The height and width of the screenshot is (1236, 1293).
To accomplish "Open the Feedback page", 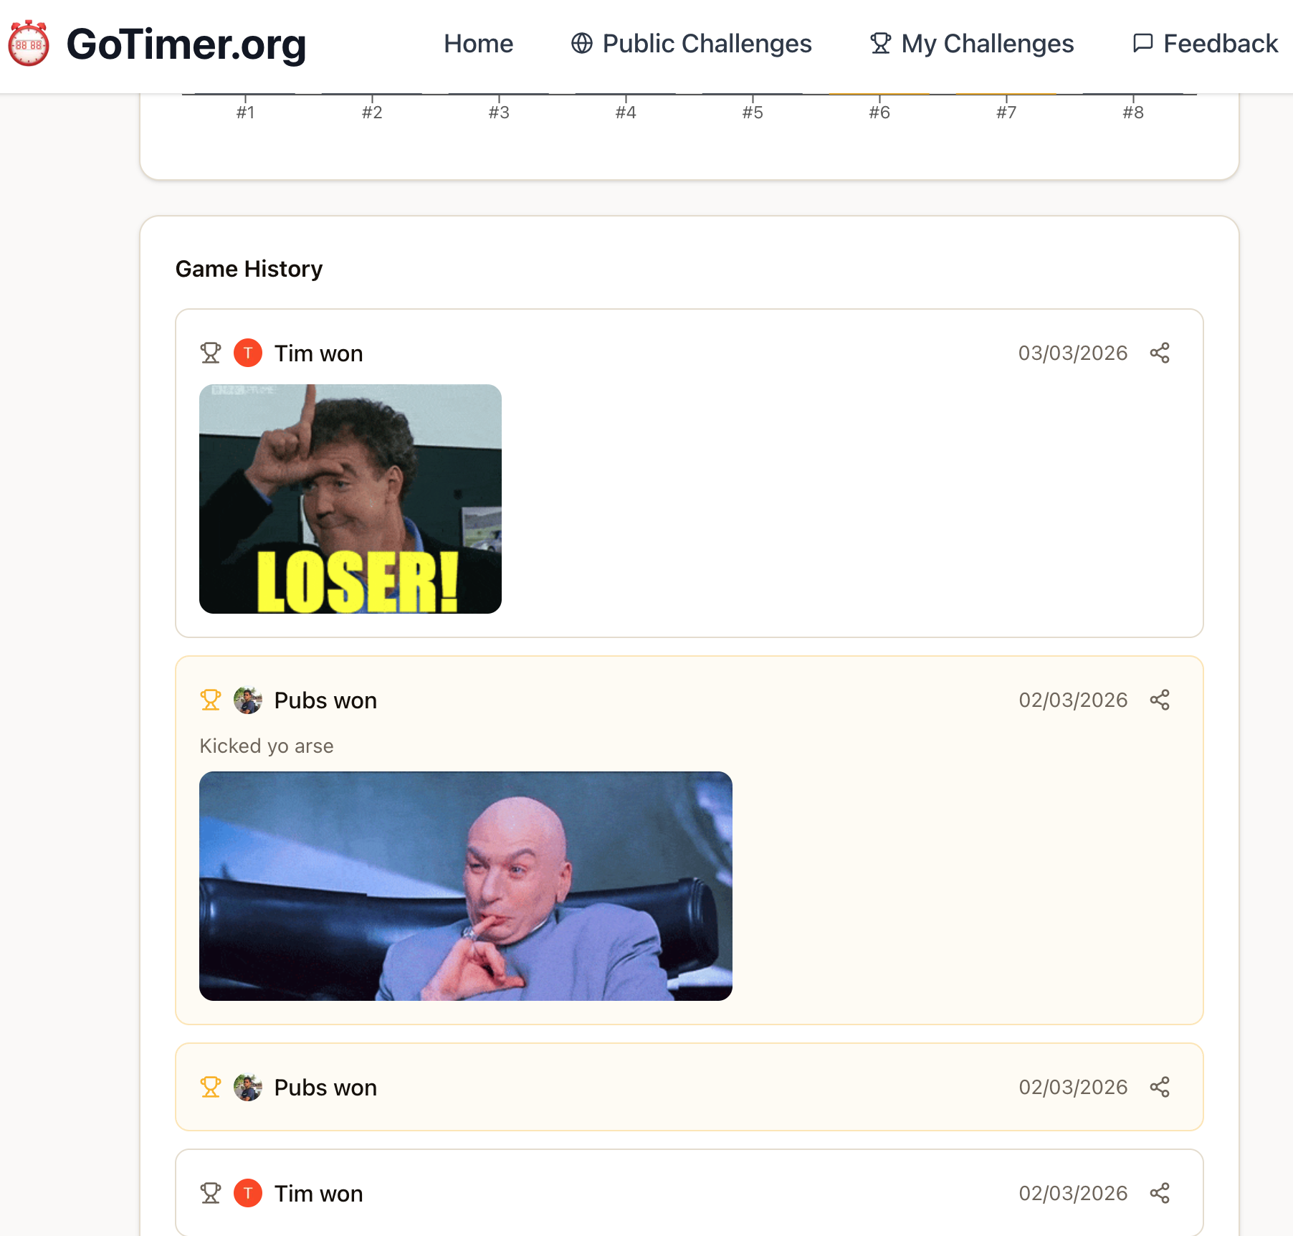I will 1221,44.
